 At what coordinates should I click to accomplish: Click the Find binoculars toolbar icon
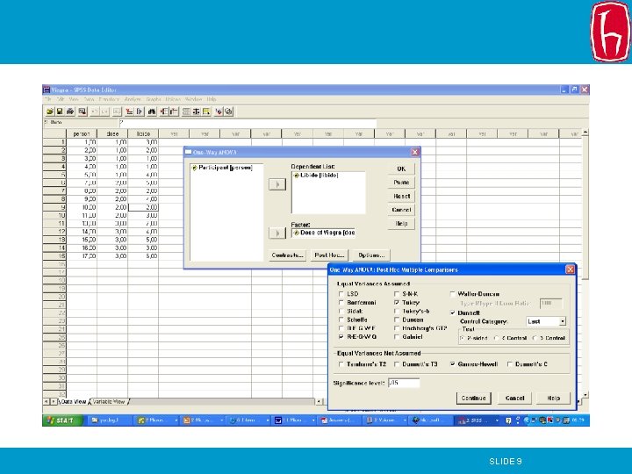tap(152, 111)
